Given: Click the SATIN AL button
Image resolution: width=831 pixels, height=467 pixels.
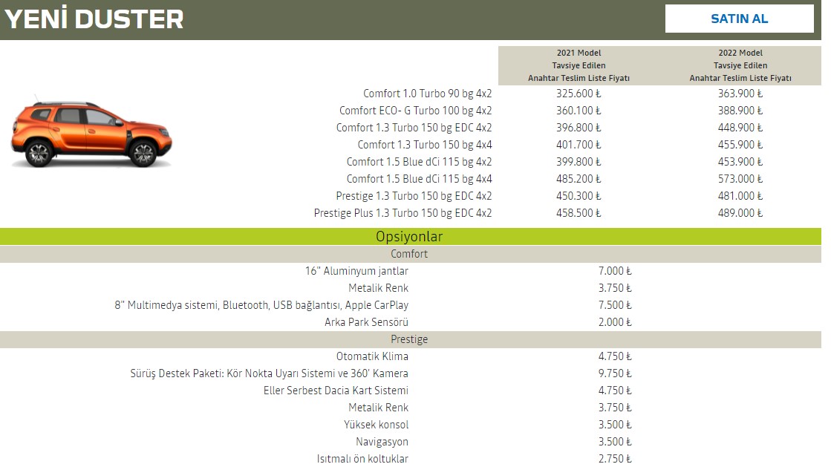Looking at the screenshot, I should click(x=739, y=19).
